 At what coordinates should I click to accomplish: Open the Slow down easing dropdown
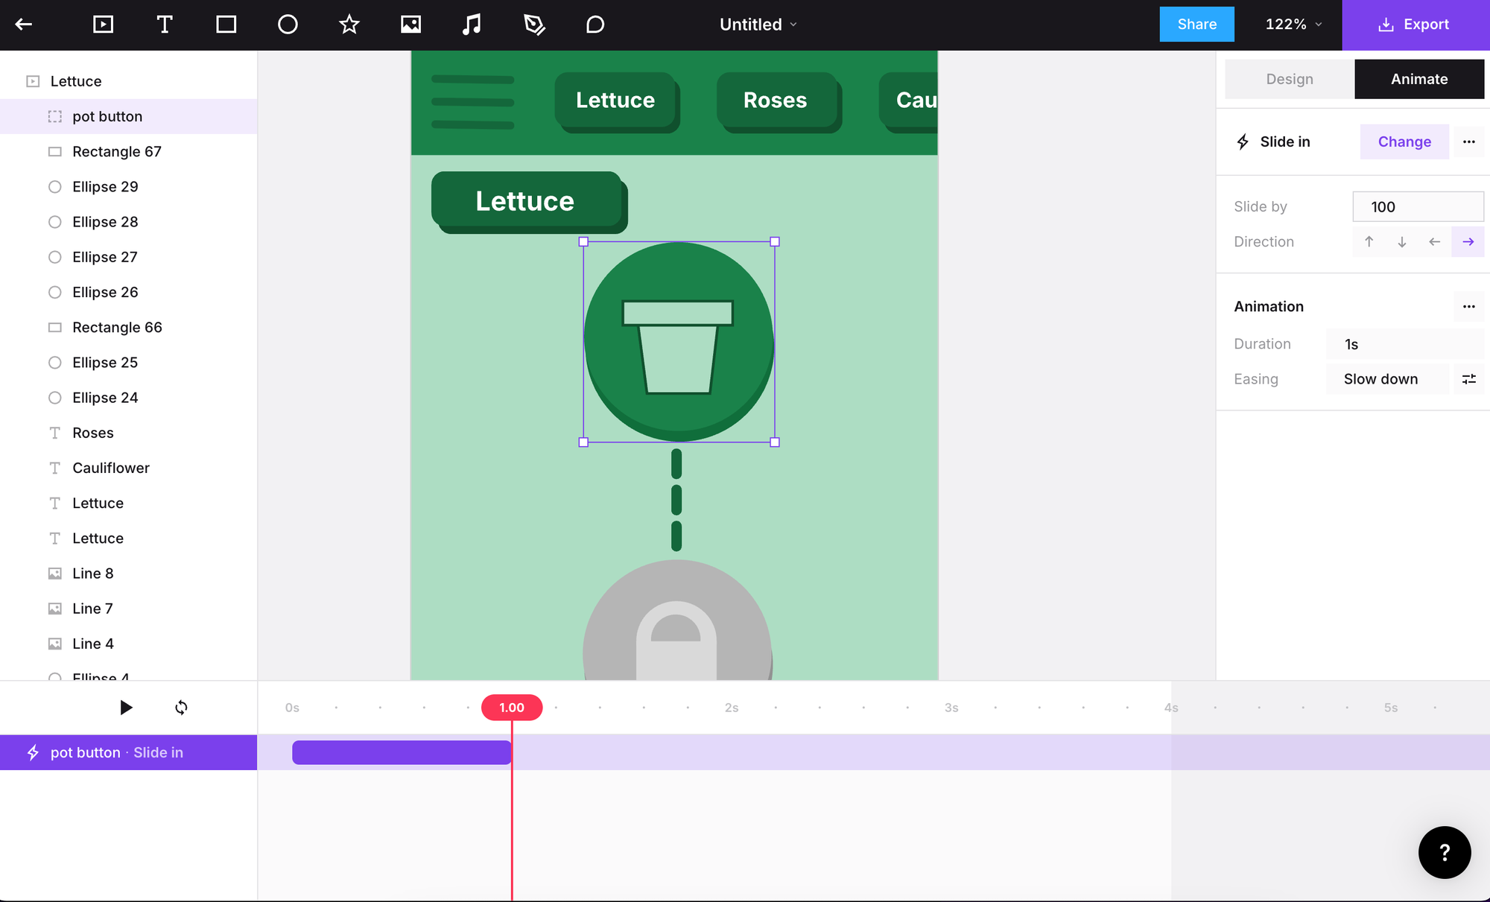point(1386,379)
